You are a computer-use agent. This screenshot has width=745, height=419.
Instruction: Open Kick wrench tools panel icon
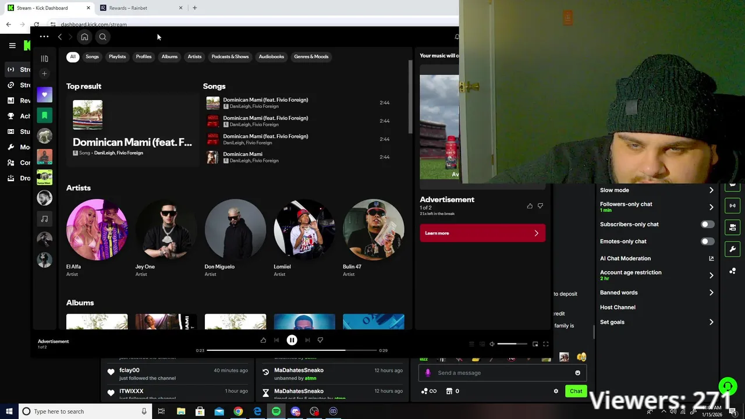point(733,249)
